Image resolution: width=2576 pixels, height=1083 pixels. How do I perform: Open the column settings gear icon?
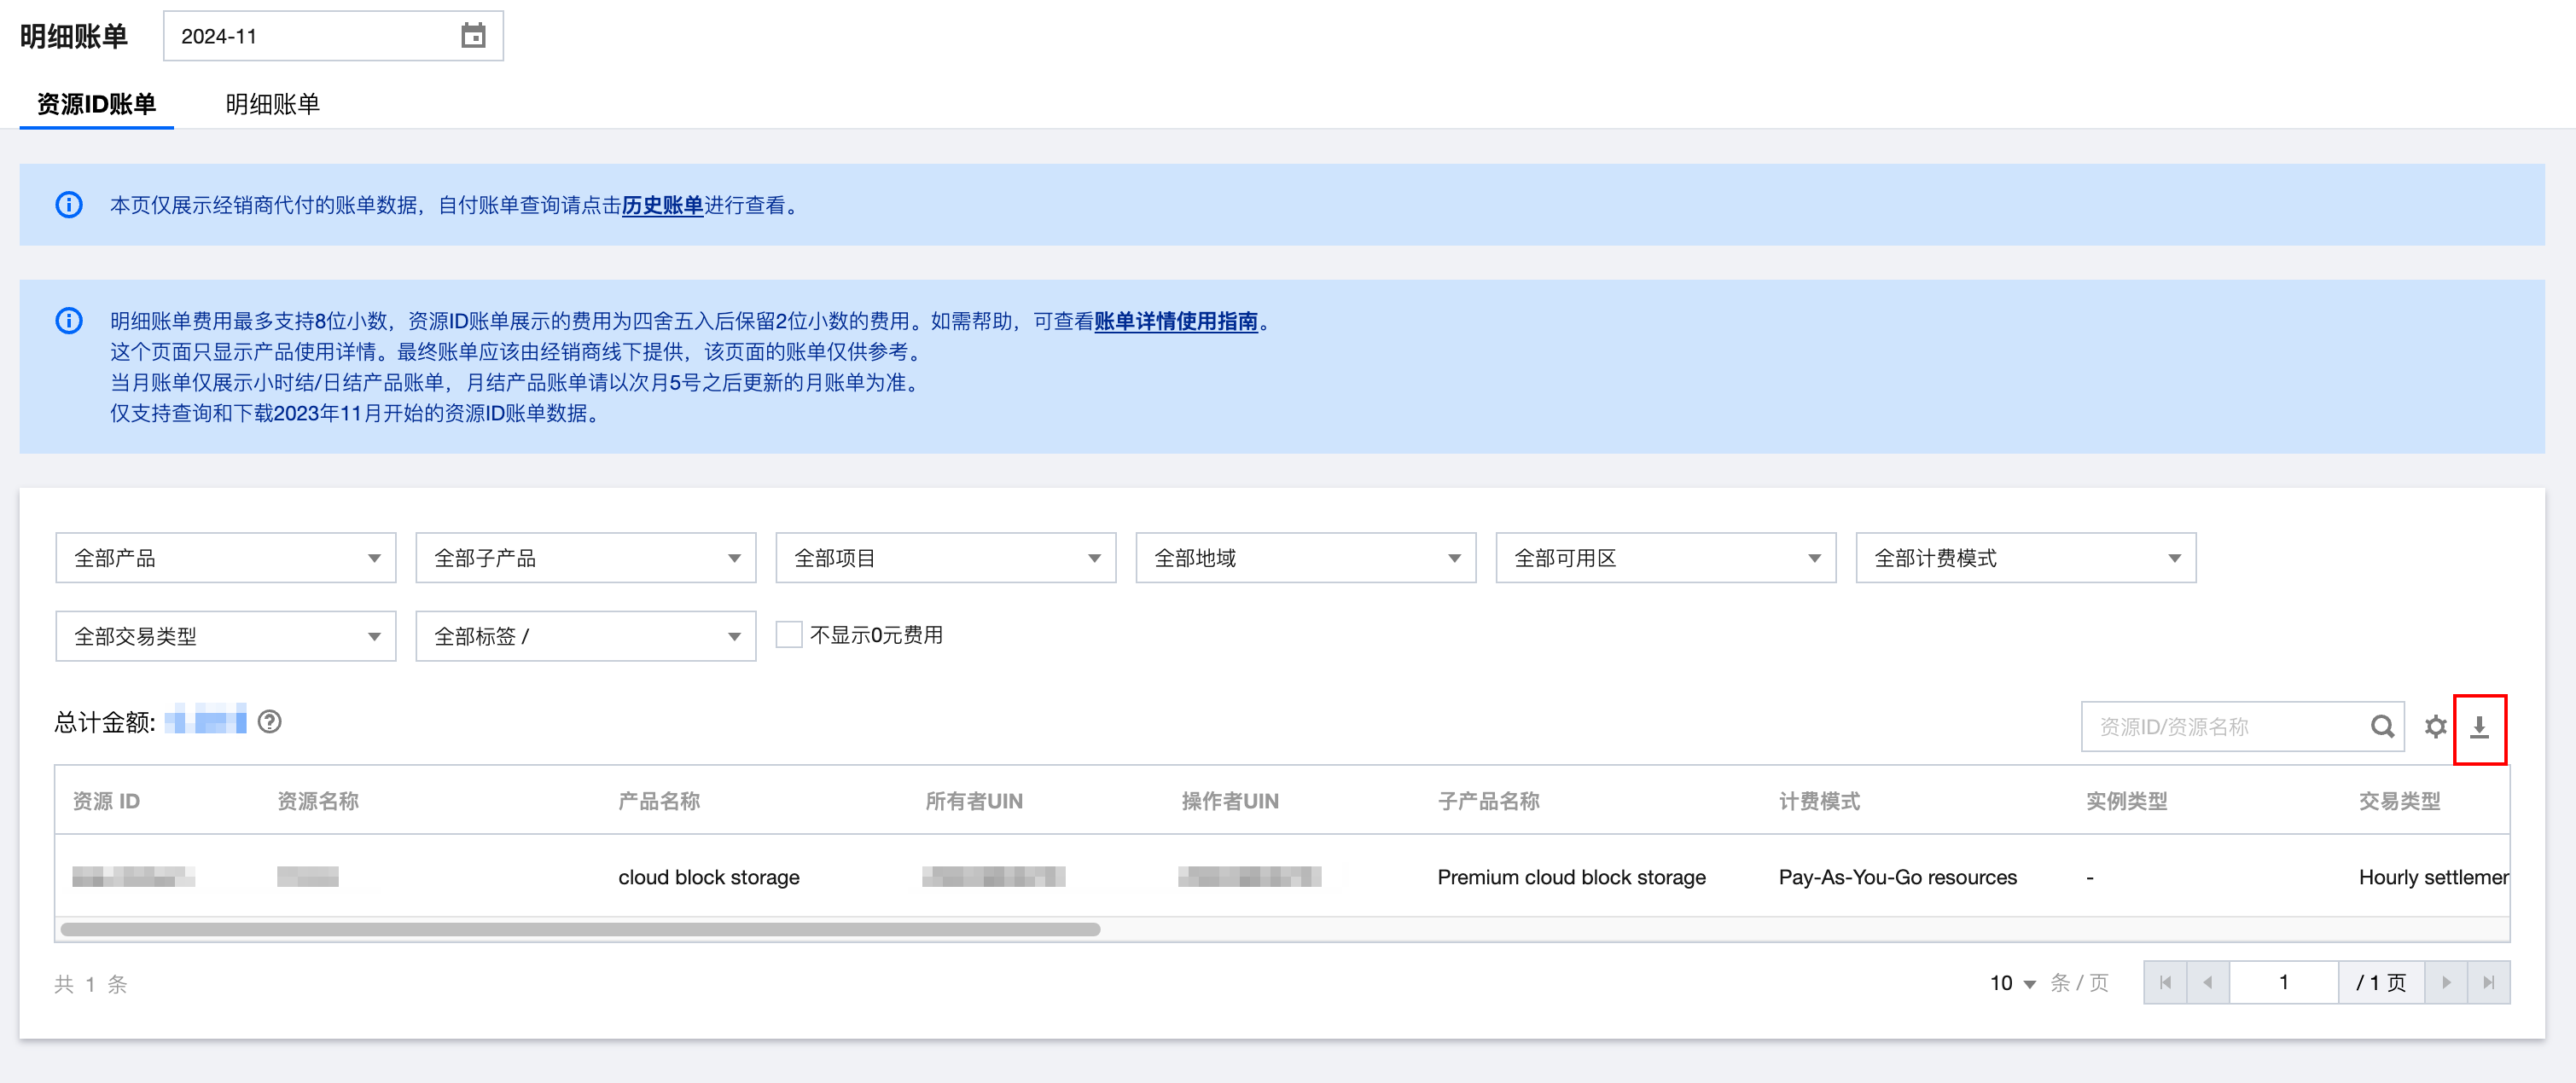2435,727
